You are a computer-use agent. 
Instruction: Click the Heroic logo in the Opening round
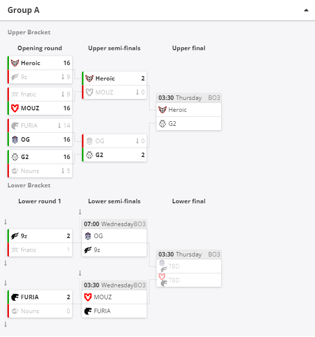15,63
